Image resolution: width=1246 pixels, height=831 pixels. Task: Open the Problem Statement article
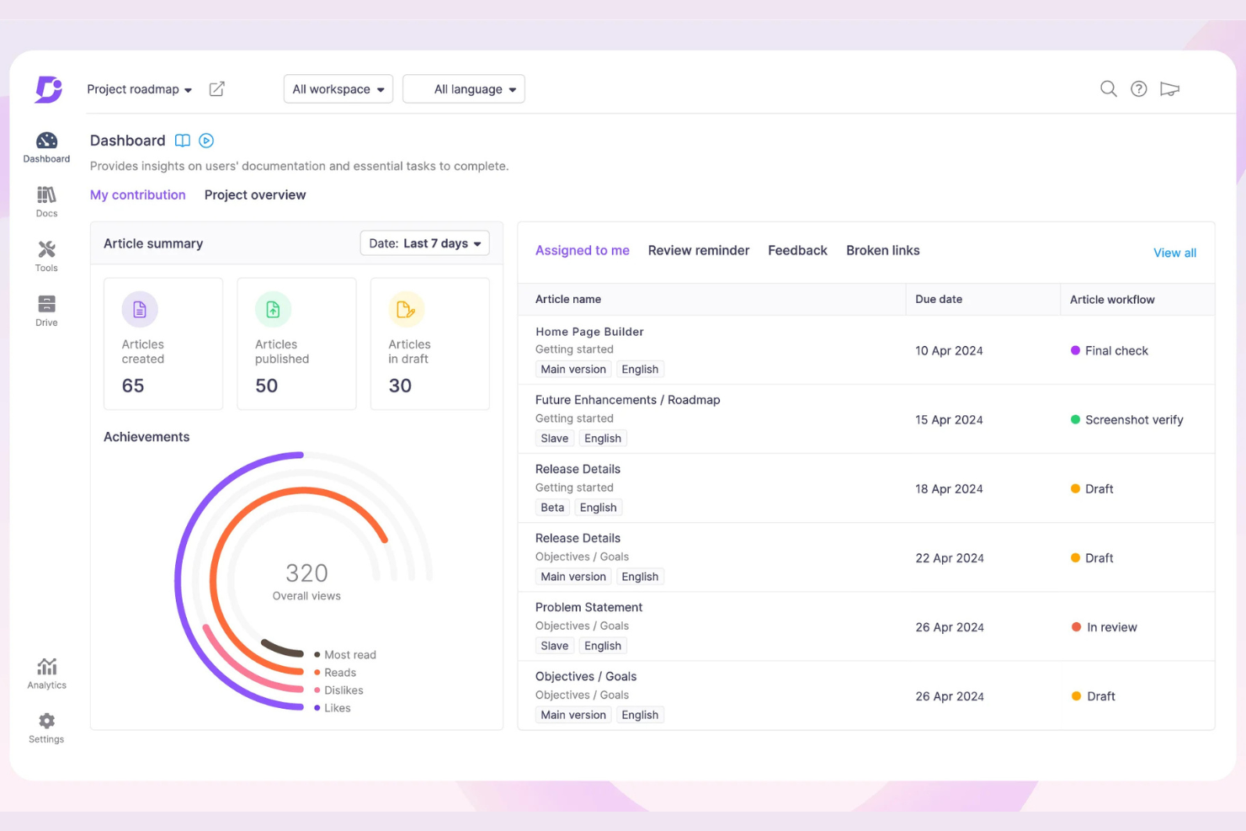(588, 607)
